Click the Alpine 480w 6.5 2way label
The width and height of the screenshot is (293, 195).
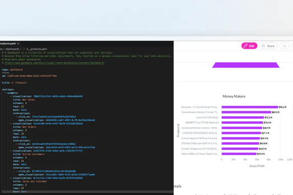point(200,154)
